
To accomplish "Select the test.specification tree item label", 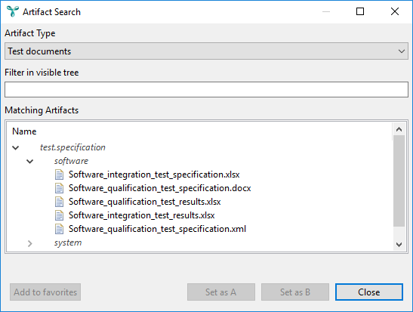I will coord(72,147).
